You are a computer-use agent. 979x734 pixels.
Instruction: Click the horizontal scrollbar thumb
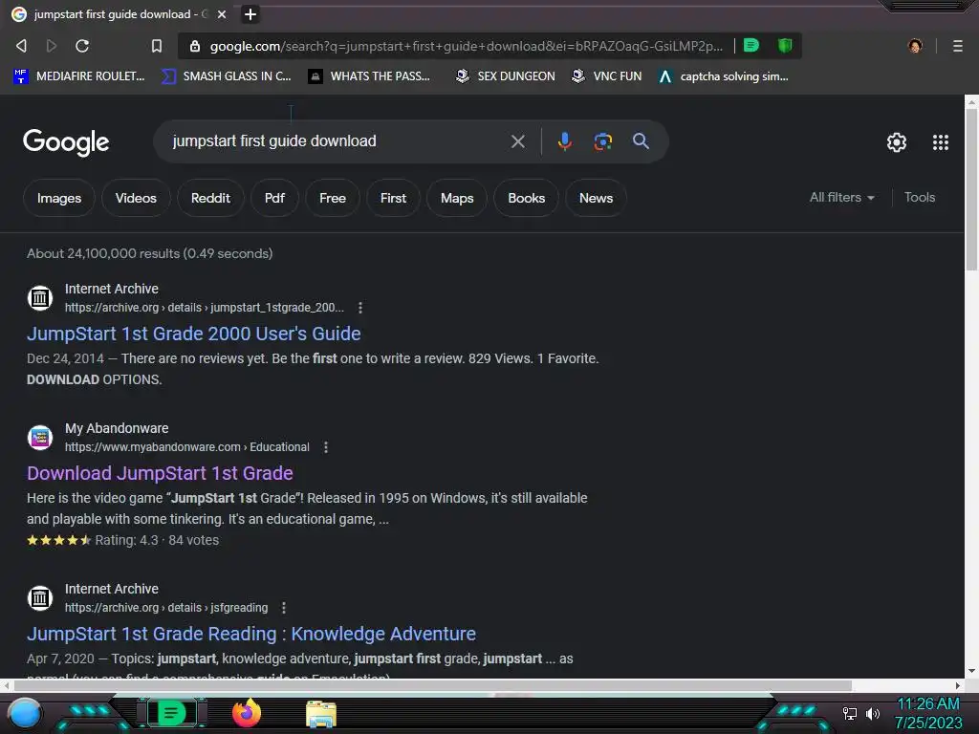433,685
